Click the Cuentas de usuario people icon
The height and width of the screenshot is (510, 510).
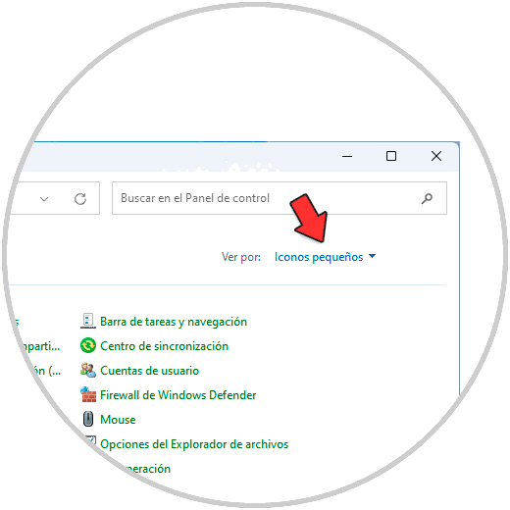pos(88,370)
